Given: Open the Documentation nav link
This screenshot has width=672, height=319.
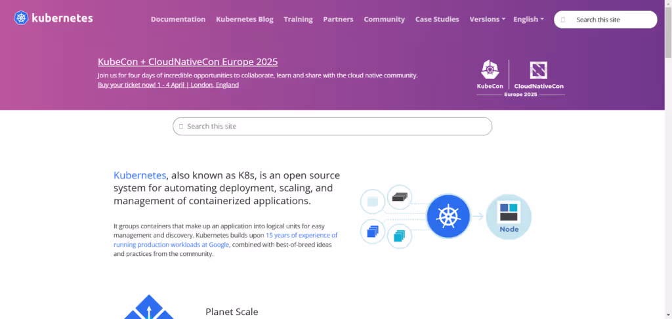Looking at the screenshot, I should click(x=178, y=19).
